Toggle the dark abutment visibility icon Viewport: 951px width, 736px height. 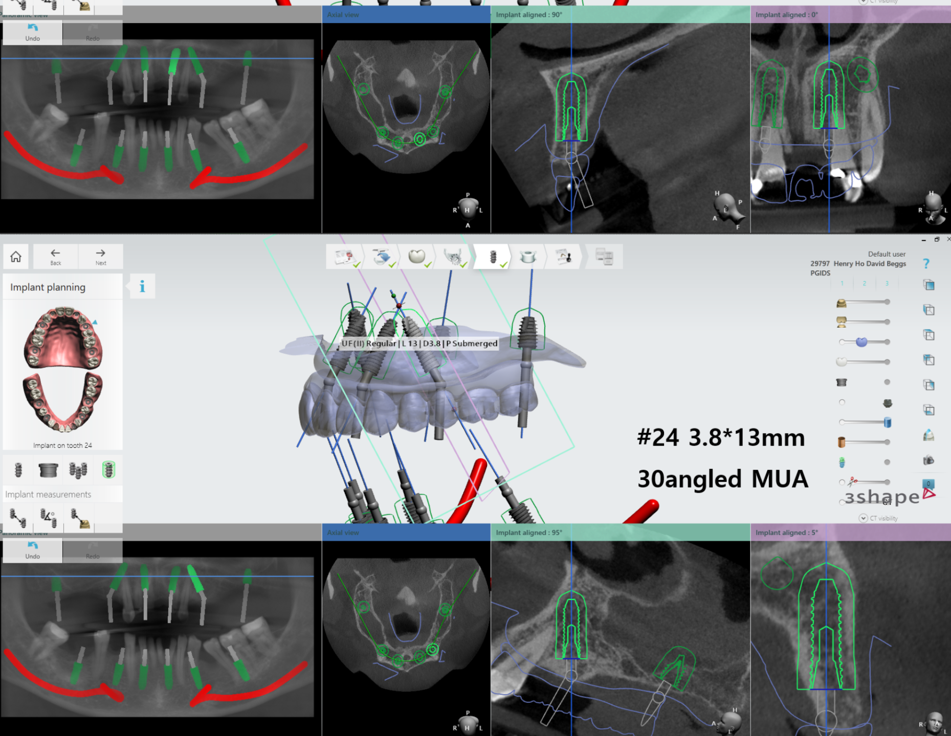(888, 403)
